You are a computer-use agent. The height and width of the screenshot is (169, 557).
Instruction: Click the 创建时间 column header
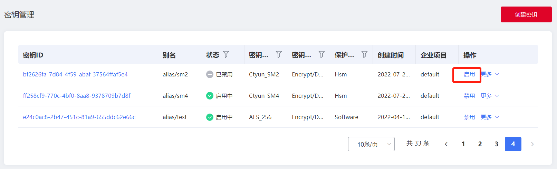(391, 55)
